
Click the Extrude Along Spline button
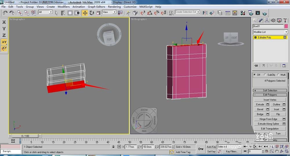(x=268, y=124)
